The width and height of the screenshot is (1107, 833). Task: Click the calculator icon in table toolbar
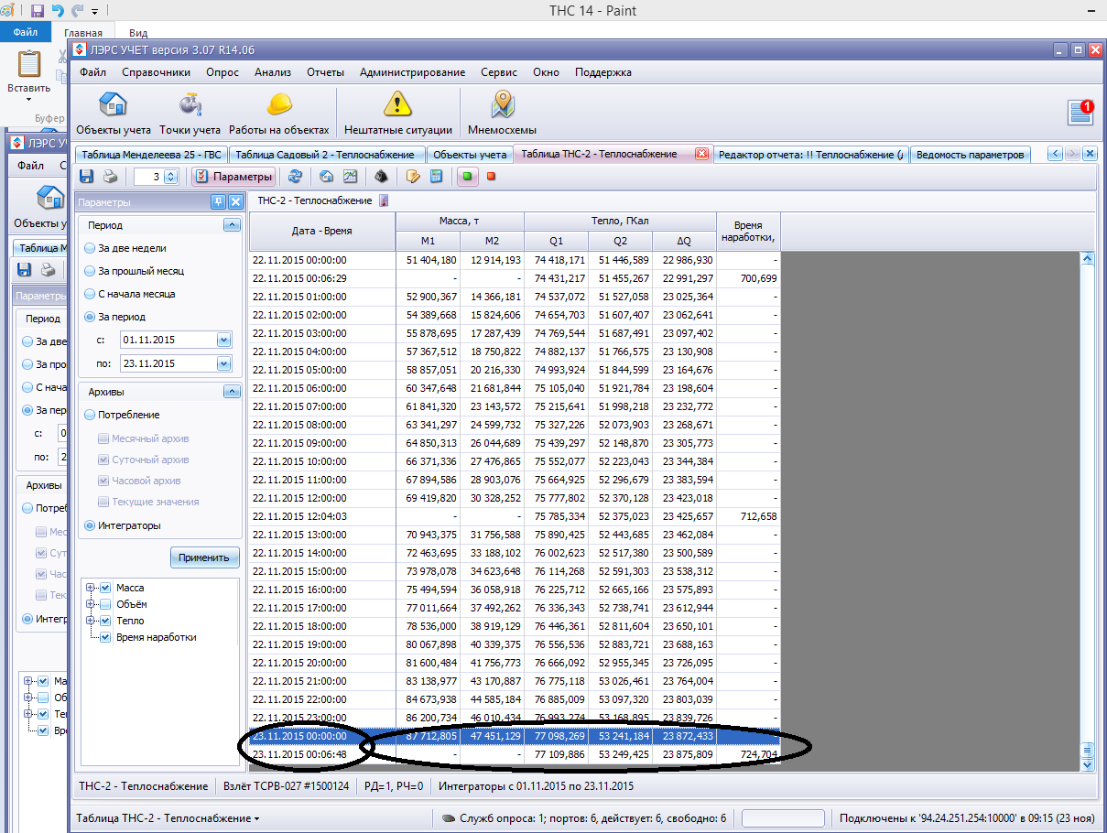(436, 177)
